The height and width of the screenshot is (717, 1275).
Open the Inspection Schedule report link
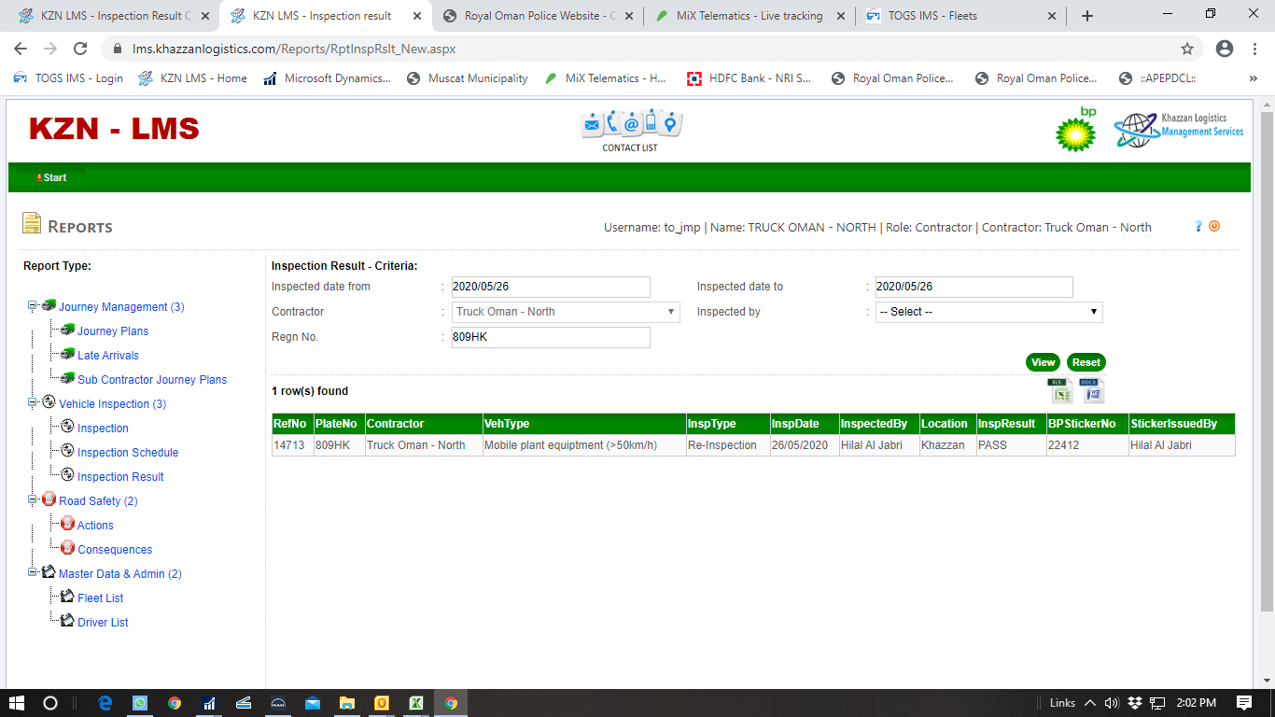tap(128, 453)
